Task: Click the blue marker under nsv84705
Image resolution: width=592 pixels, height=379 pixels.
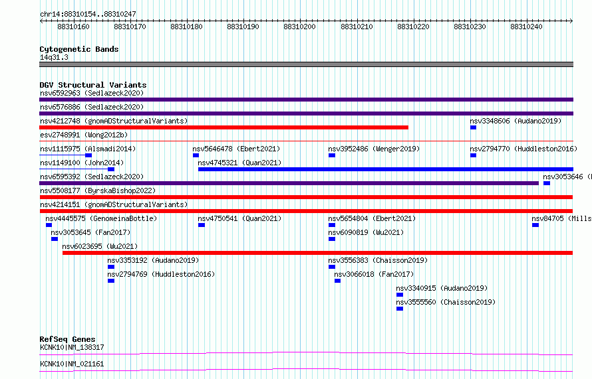Action: click(535, 225)
